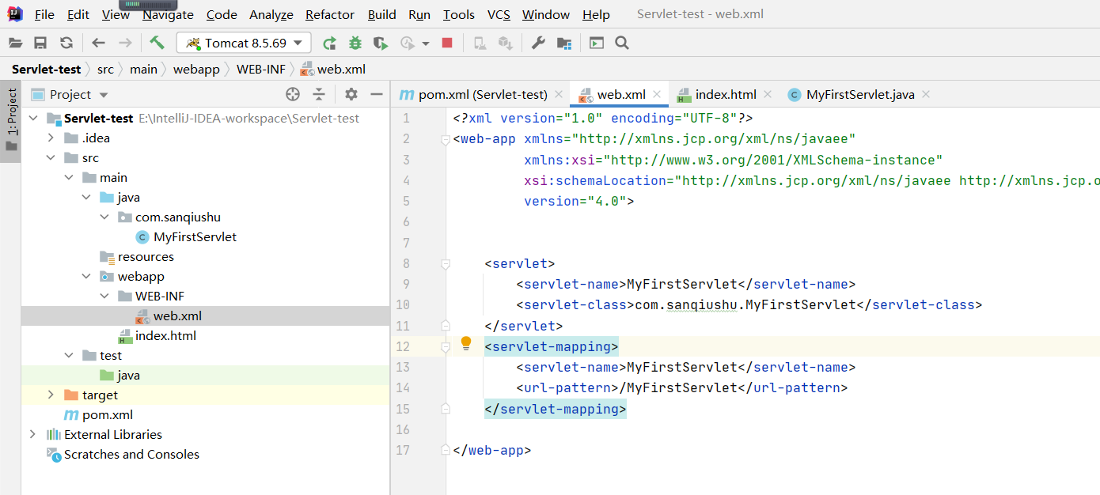1100x495 pixels.
Task: Select Scratches and Consoles node
Action: click(131, 454)
